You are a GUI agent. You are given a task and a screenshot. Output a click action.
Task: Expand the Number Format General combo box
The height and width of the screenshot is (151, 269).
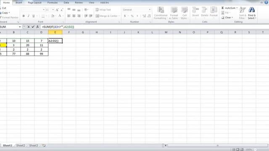[150, 10]
